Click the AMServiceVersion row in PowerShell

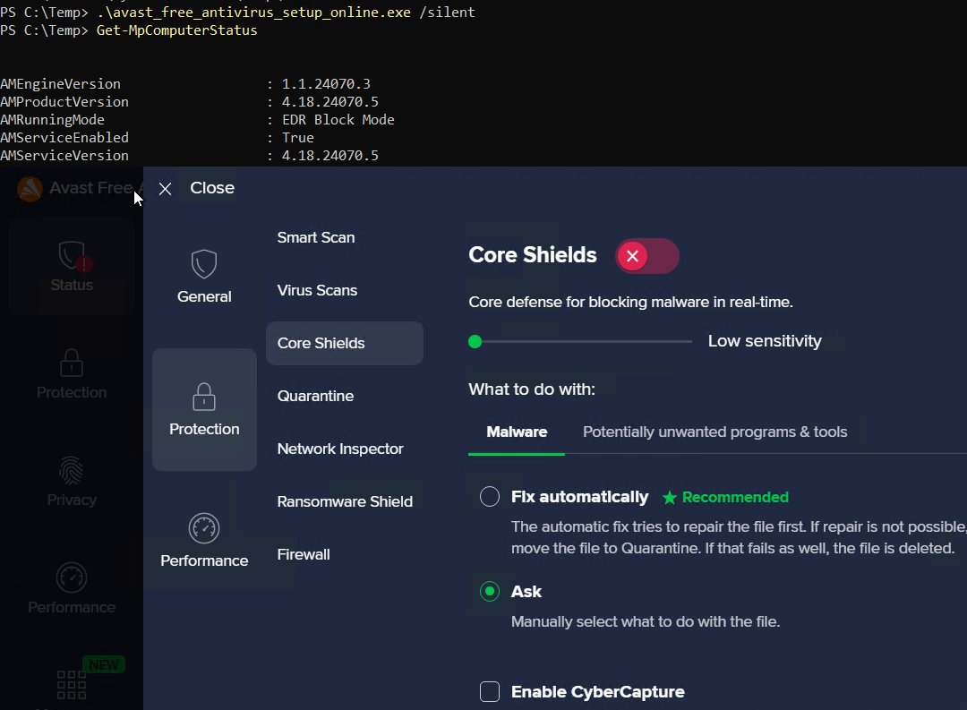(189, 156)
